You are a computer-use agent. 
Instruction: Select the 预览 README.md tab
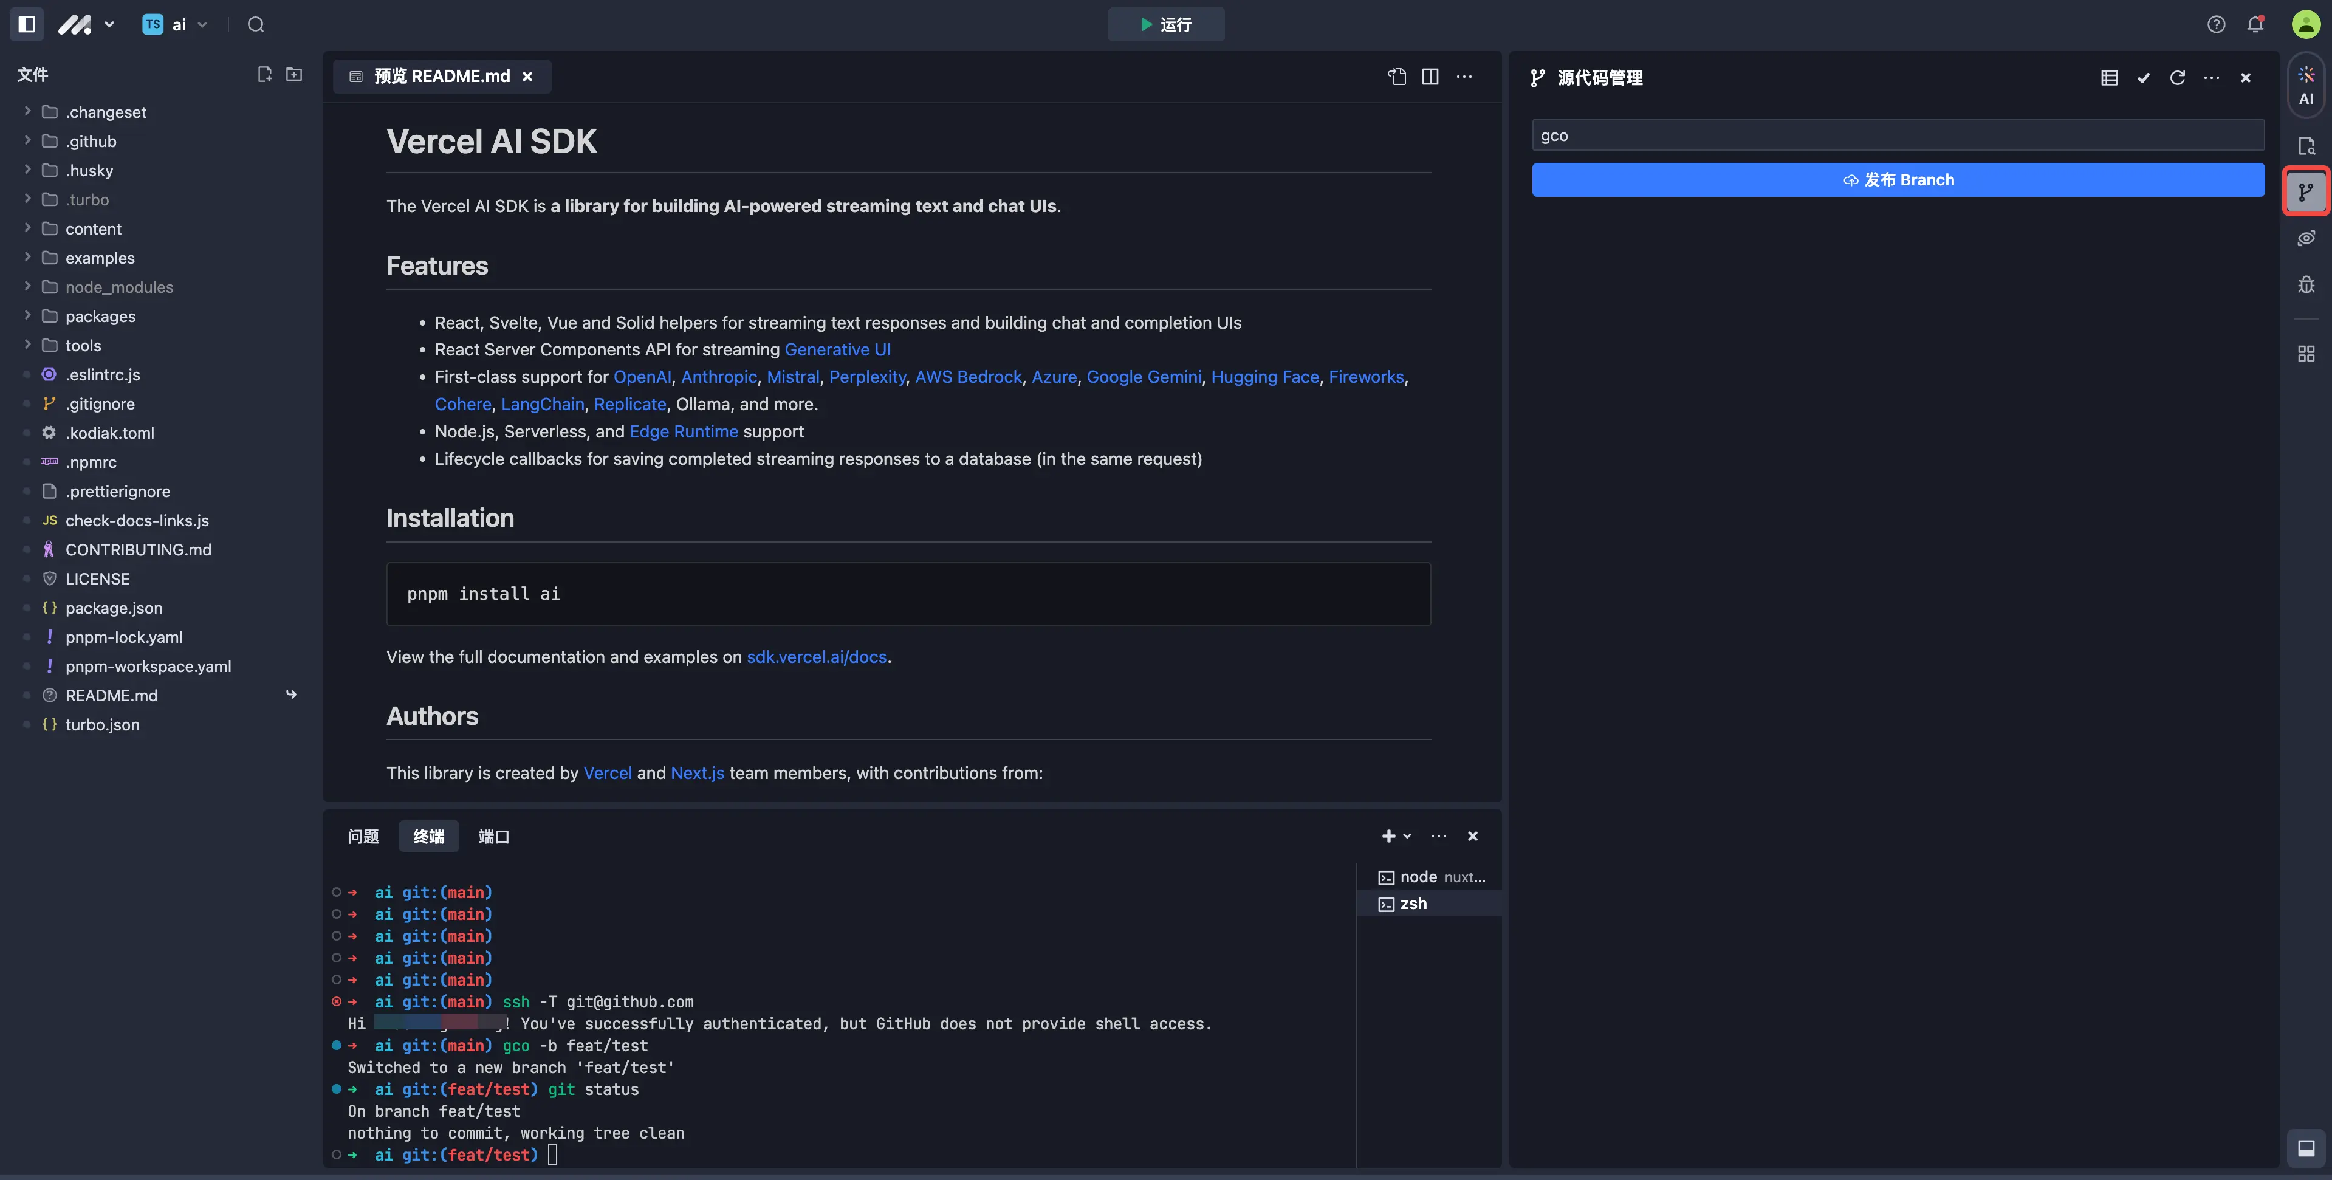pos(442,76)
